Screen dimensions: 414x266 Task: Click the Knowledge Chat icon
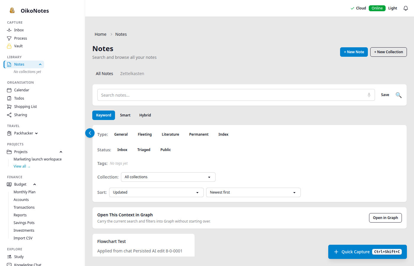tap(9, 265)
